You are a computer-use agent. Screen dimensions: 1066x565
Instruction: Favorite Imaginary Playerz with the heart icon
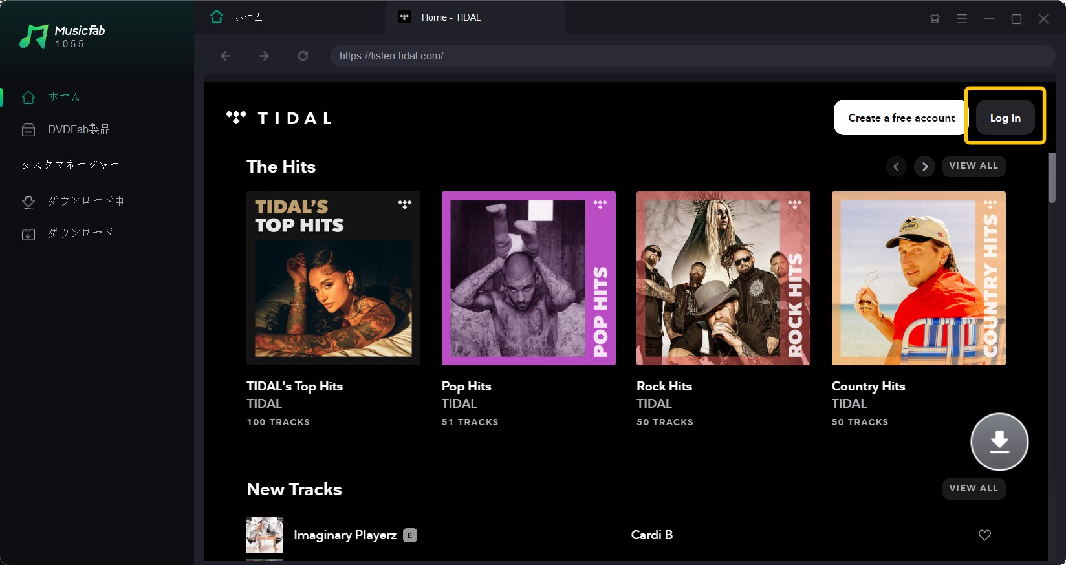click(984, 535)
